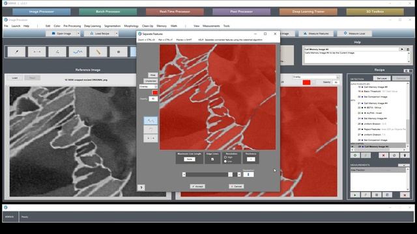Click the Separation slider handle
Image resolution: width=417 pixels, height=234 pixels.
tap(230, 175)
